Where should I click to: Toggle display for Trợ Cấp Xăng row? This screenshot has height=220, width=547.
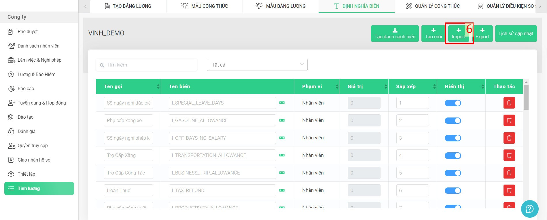453,155
